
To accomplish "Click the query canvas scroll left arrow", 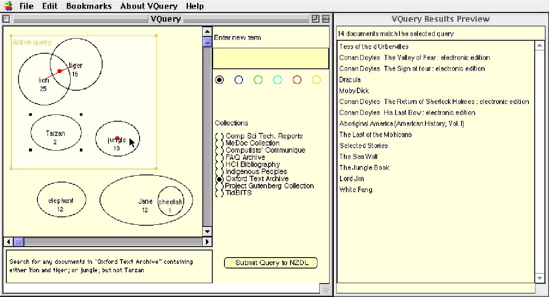I will 8,242.
